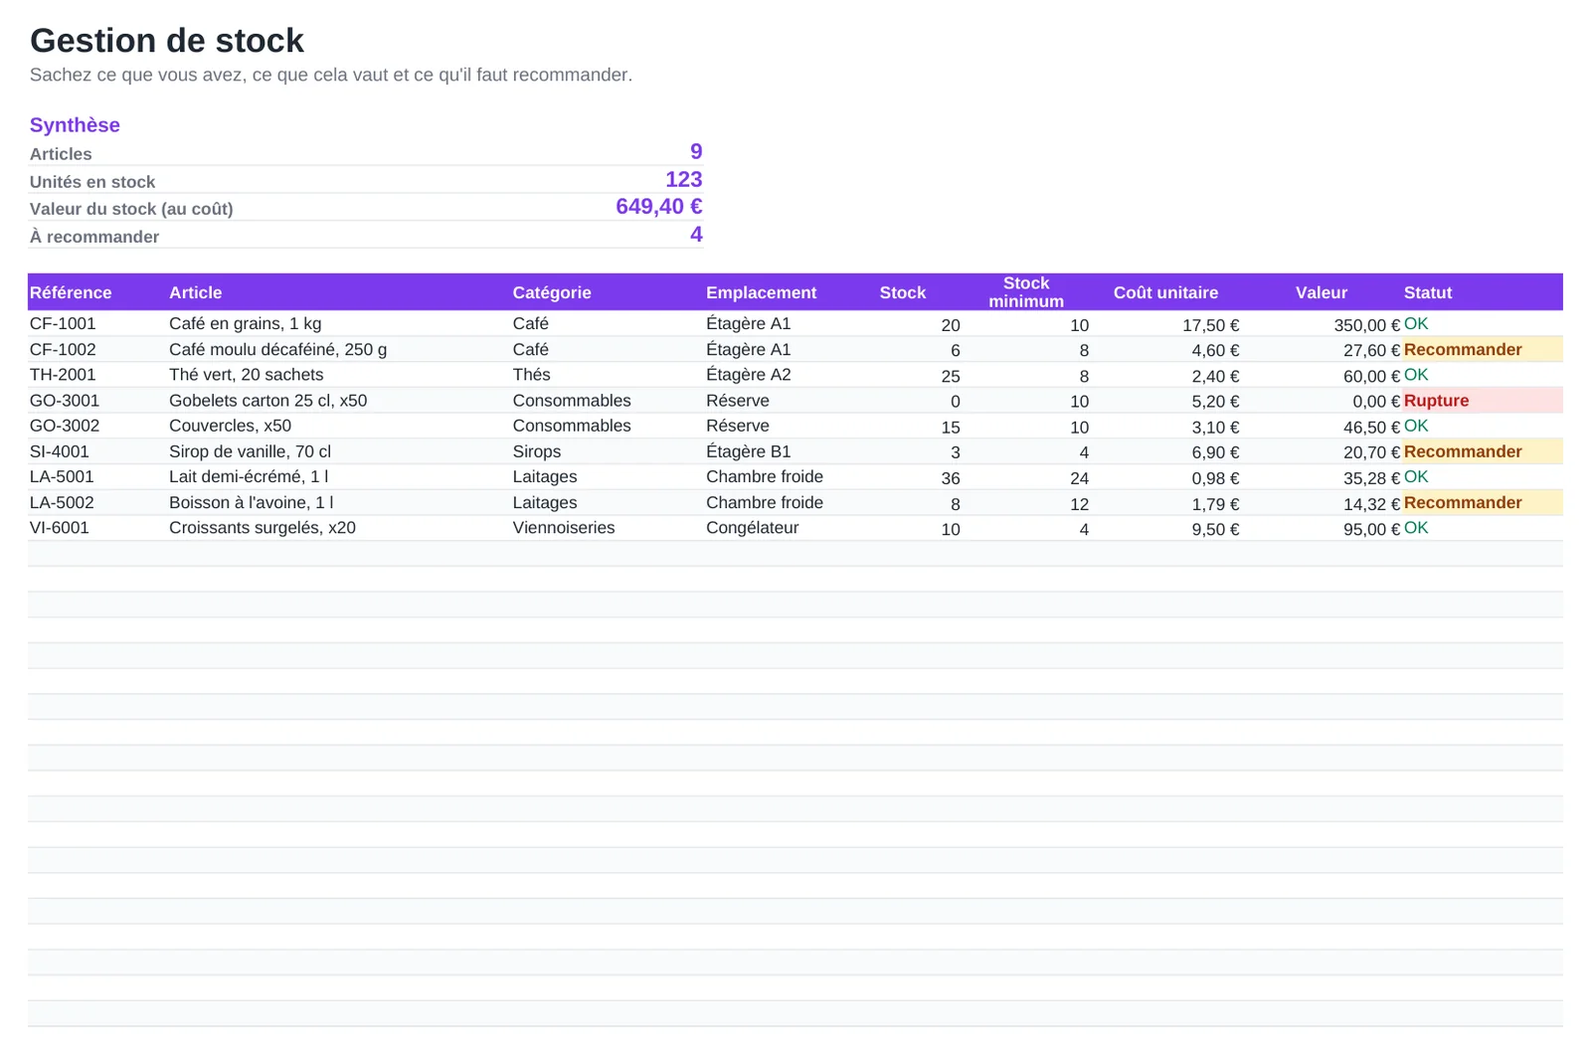Click 'Gobelets carton 25 cl, x50' cell

(x=268, y=401)
